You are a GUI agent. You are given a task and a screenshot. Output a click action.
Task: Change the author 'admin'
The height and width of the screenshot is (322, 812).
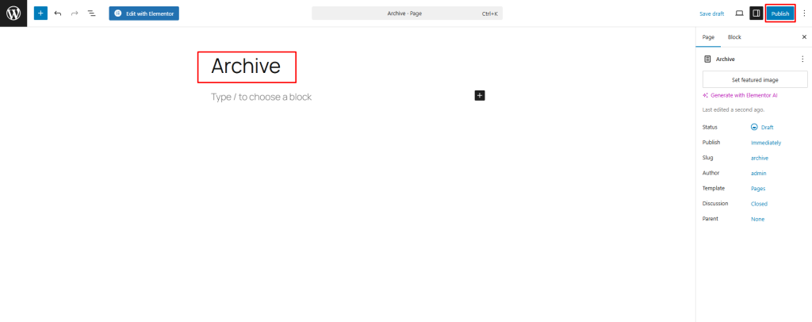759,174
